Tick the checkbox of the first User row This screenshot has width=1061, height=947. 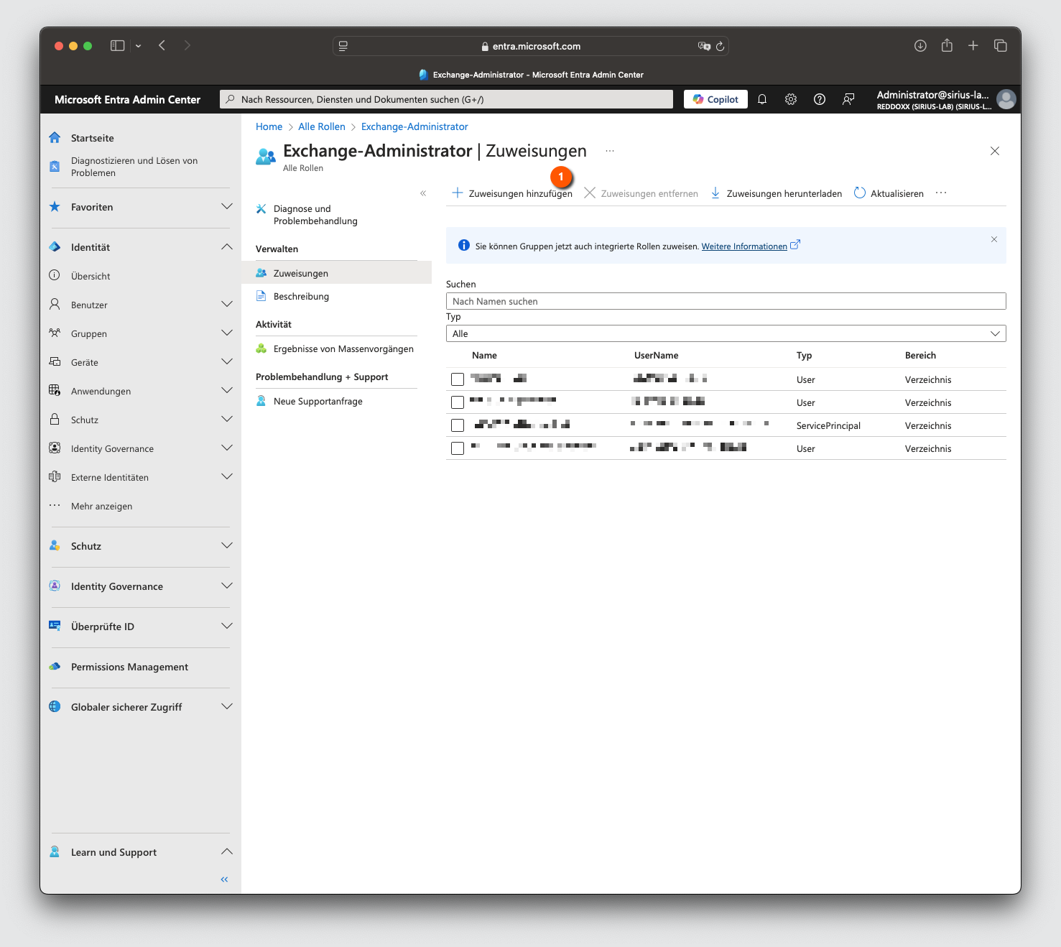[x=458, y=379]
